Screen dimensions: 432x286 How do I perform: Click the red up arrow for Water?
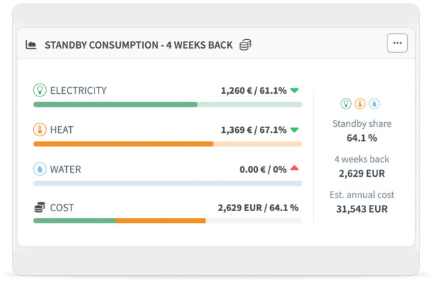click(x=294, y=169)
